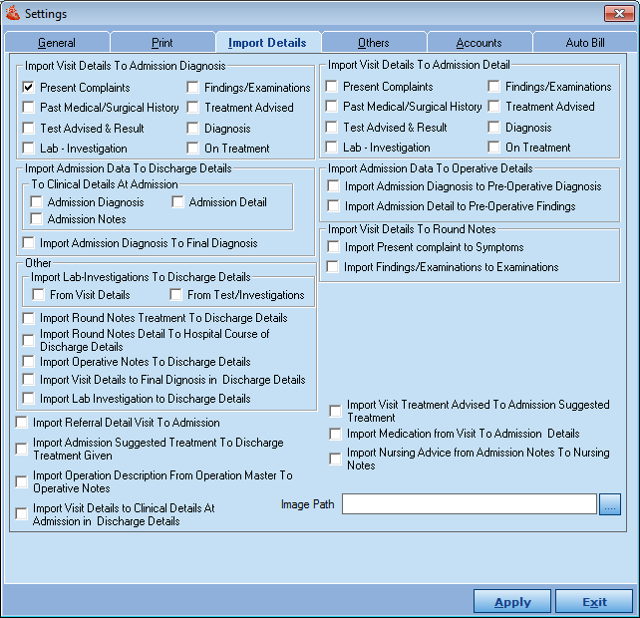Go to the Accounts tab
640x618 pixels.
pyautogui.click(x=479, y=43)
